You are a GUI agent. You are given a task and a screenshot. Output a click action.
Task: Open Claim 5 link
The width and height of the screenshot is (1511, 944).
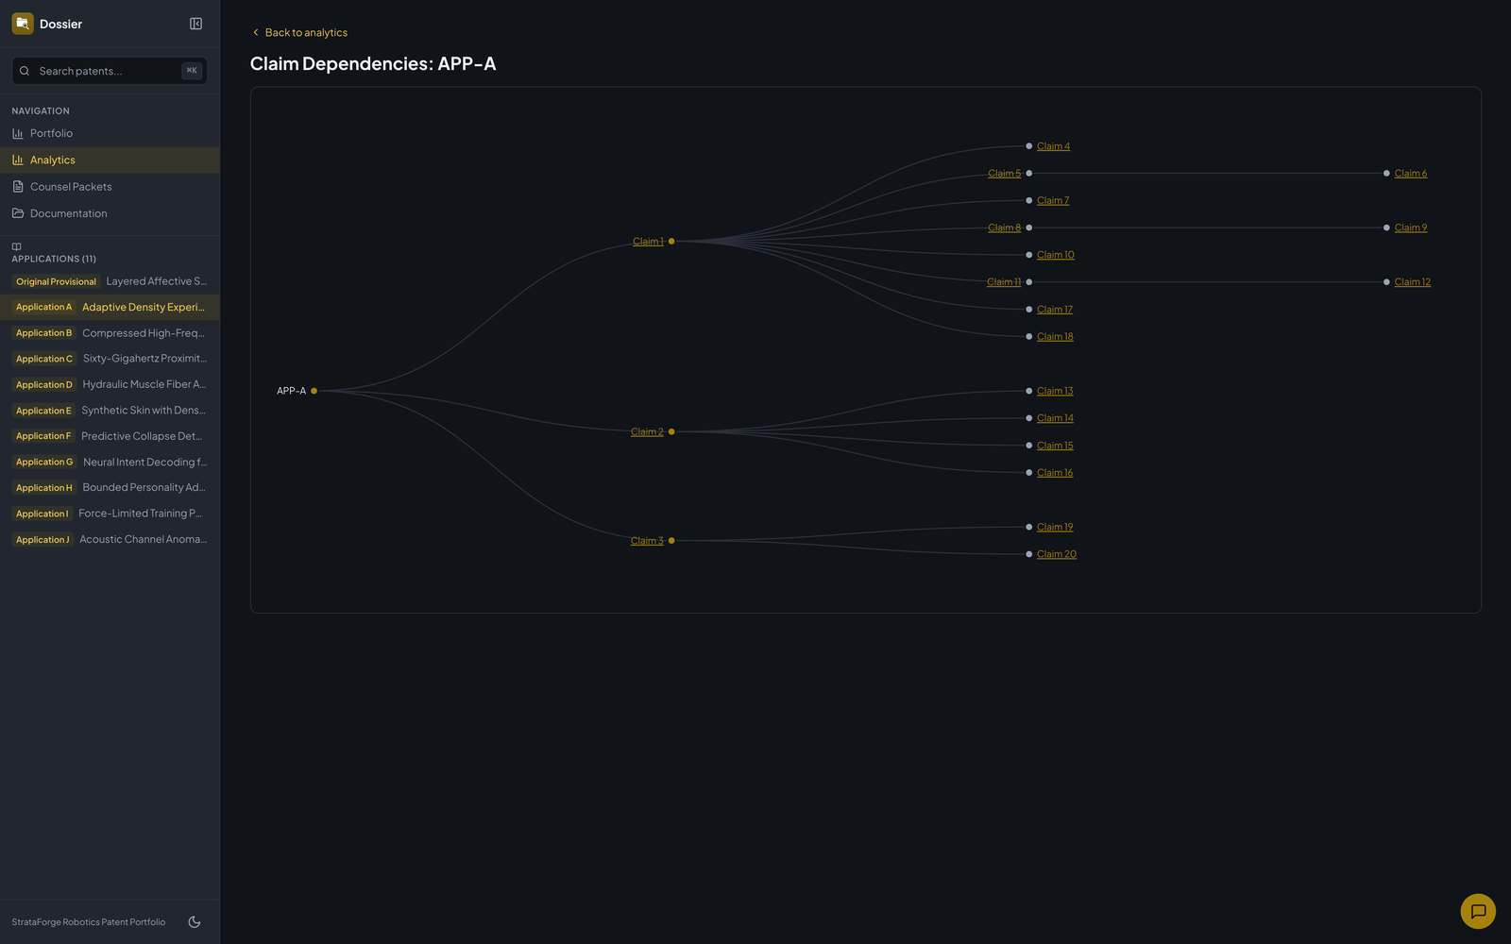pos(1004,174)
